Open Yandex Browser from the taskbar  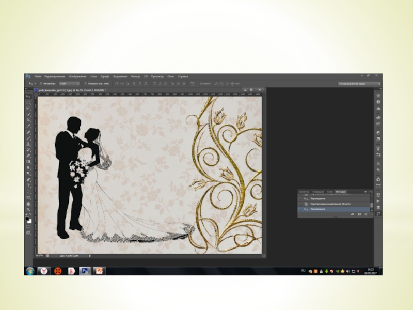pos(44,271)
